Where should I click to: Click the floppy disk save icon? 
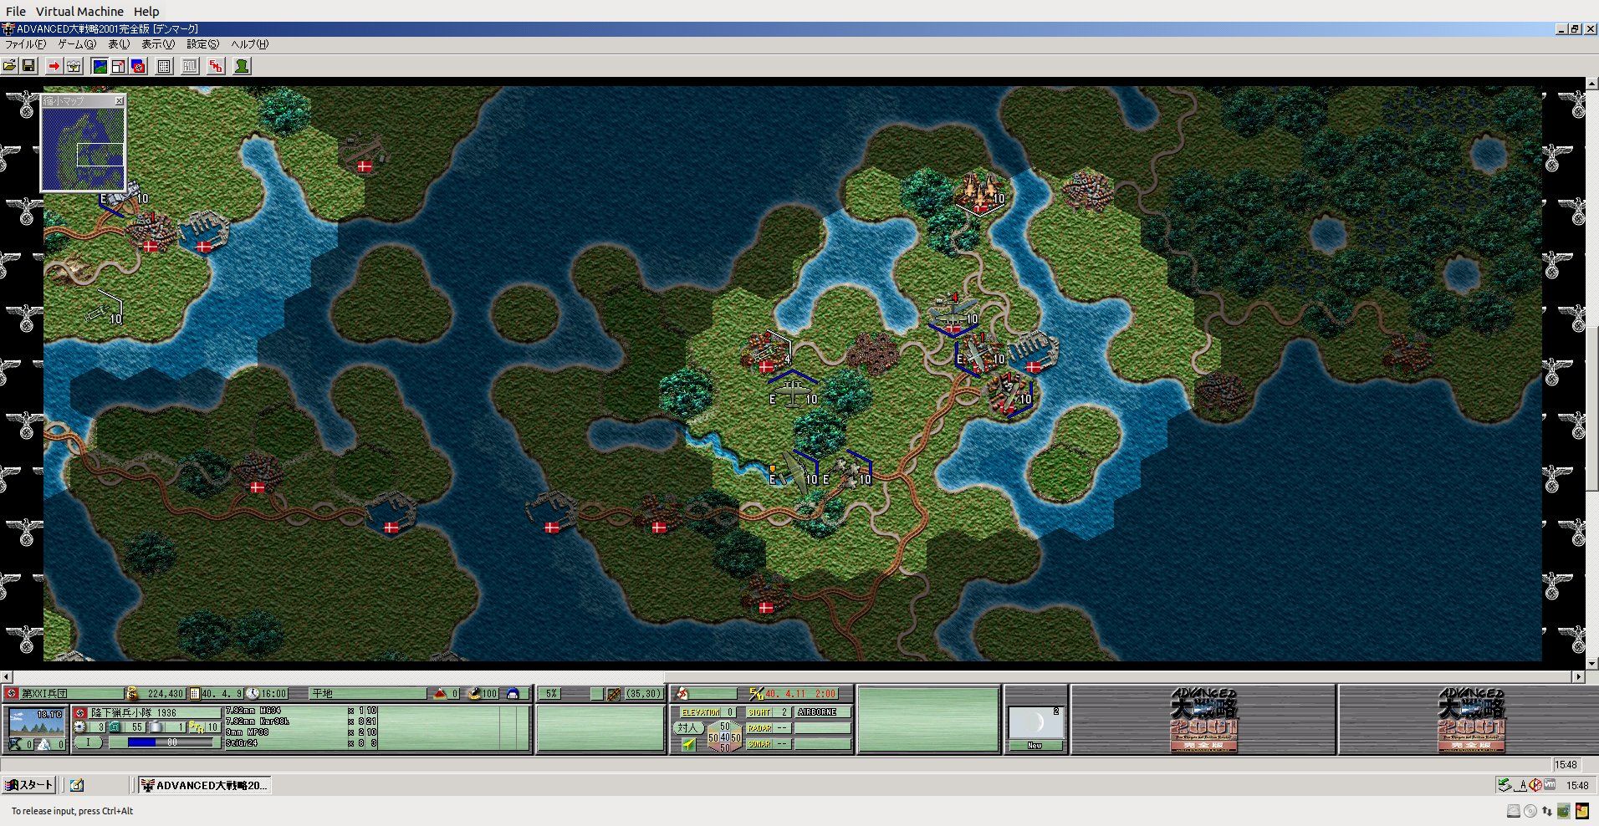(x=28, y=66)
